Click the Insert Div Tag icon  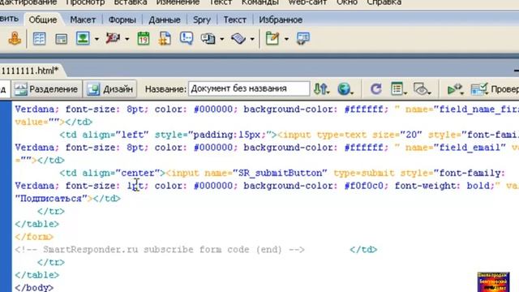(62, 39)
